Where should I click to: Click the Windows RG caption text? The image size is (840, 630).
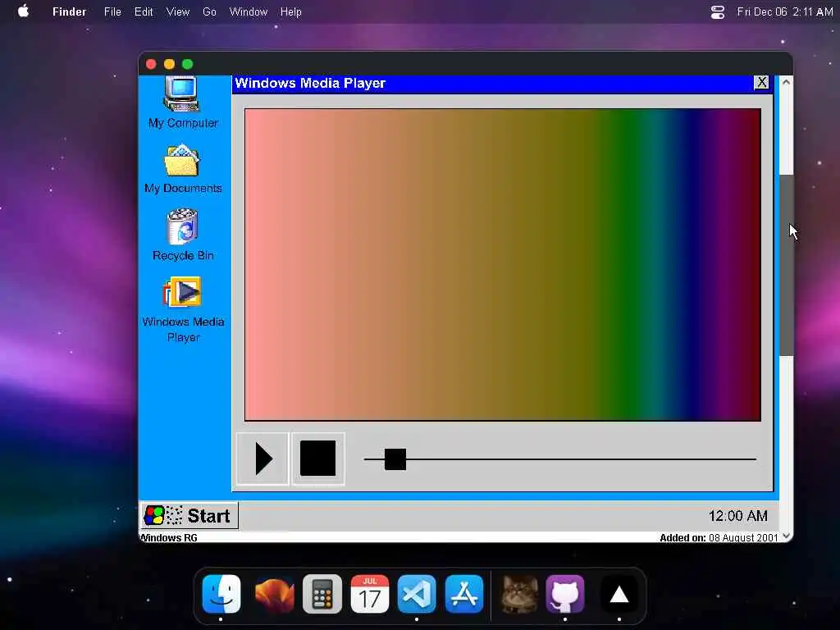tap(168, 538)
